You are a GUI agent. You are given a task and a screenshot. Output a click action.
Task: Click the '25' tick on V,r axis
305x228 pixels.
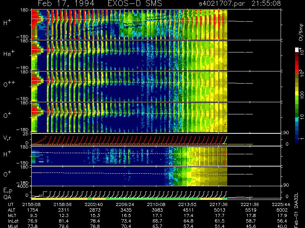point(26,134)
